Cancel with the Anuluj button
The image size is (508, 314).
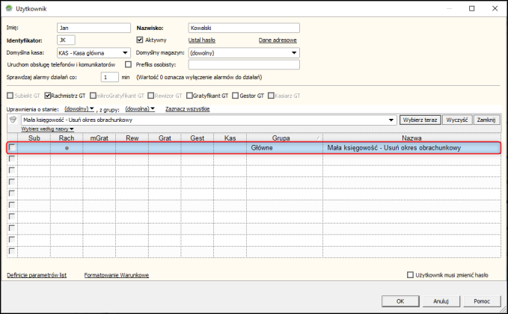tap(441, 301)
